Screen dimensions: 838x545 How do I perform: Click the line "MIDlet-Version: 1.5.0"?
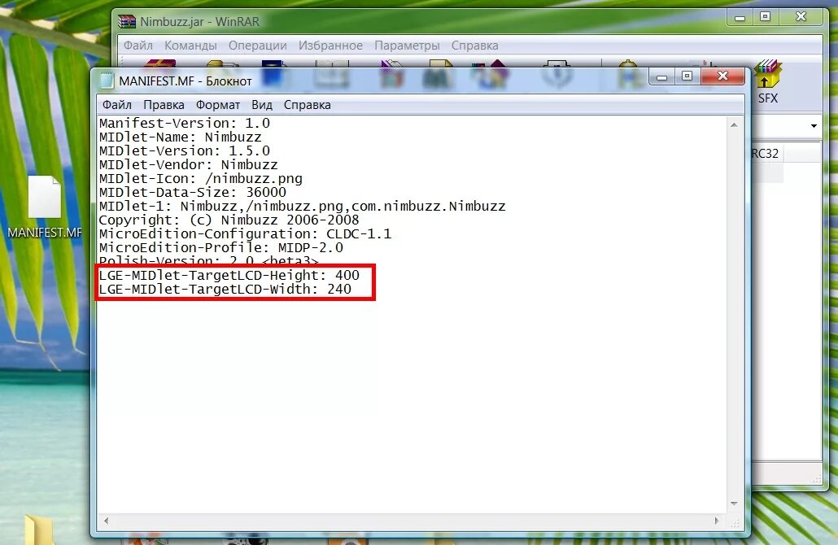185,150
